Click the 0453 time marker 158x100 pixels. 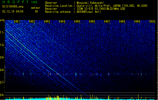pos(47,21)
